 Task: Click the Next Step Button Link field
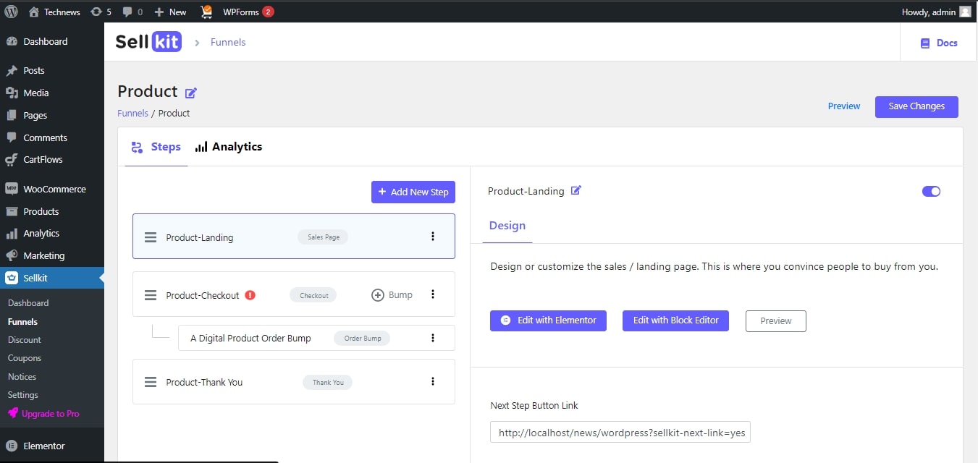point(620,433)
